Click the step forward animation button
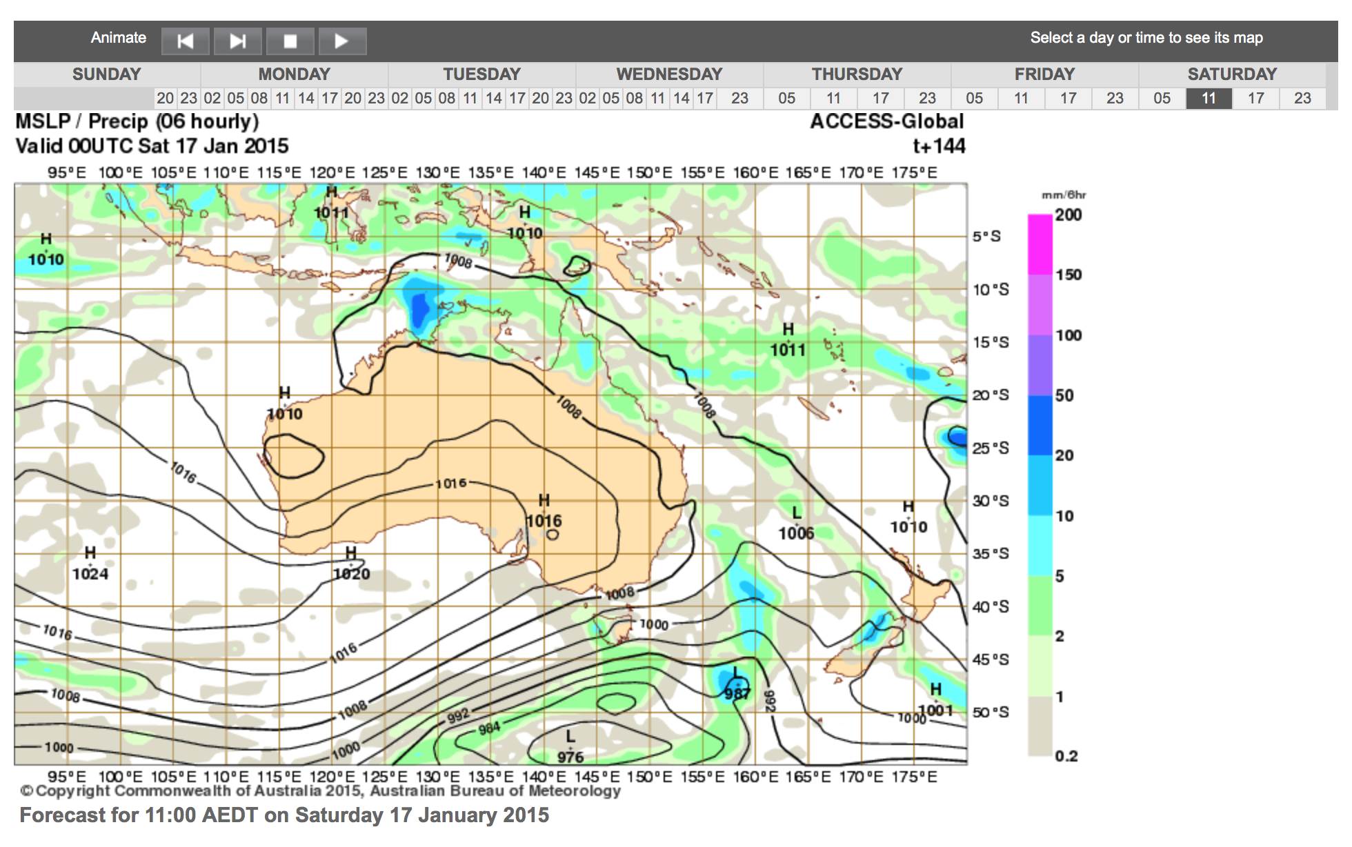This screenshot has width=1352, height=847. [238, 41]
